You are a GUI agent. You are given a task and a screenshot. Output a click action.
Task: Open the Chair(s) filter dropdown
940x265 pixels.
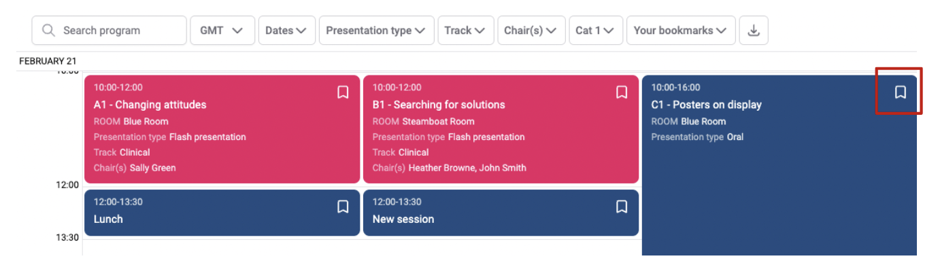(532, 31)
